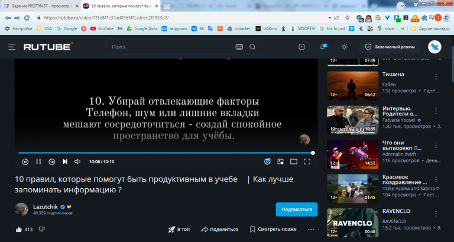Bookmark this page with the star

point(347,18)
